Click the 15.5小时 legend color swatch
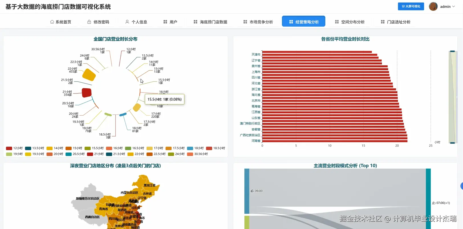The image size is (463, 229). click(88, 148)
